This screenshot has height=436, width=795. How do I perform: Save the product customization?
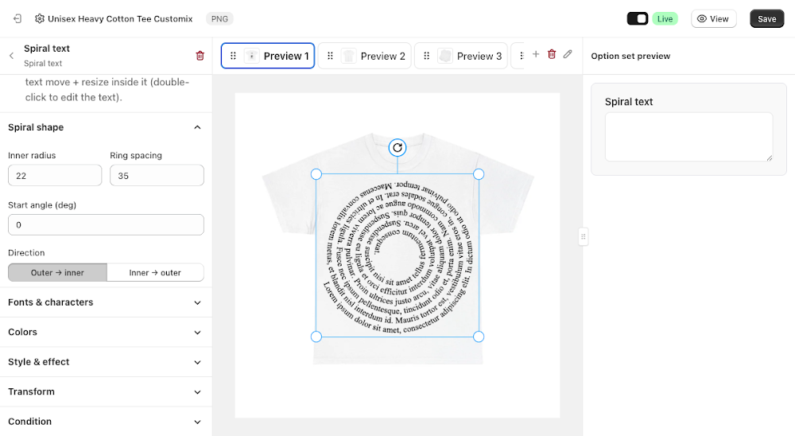[766, 19]
